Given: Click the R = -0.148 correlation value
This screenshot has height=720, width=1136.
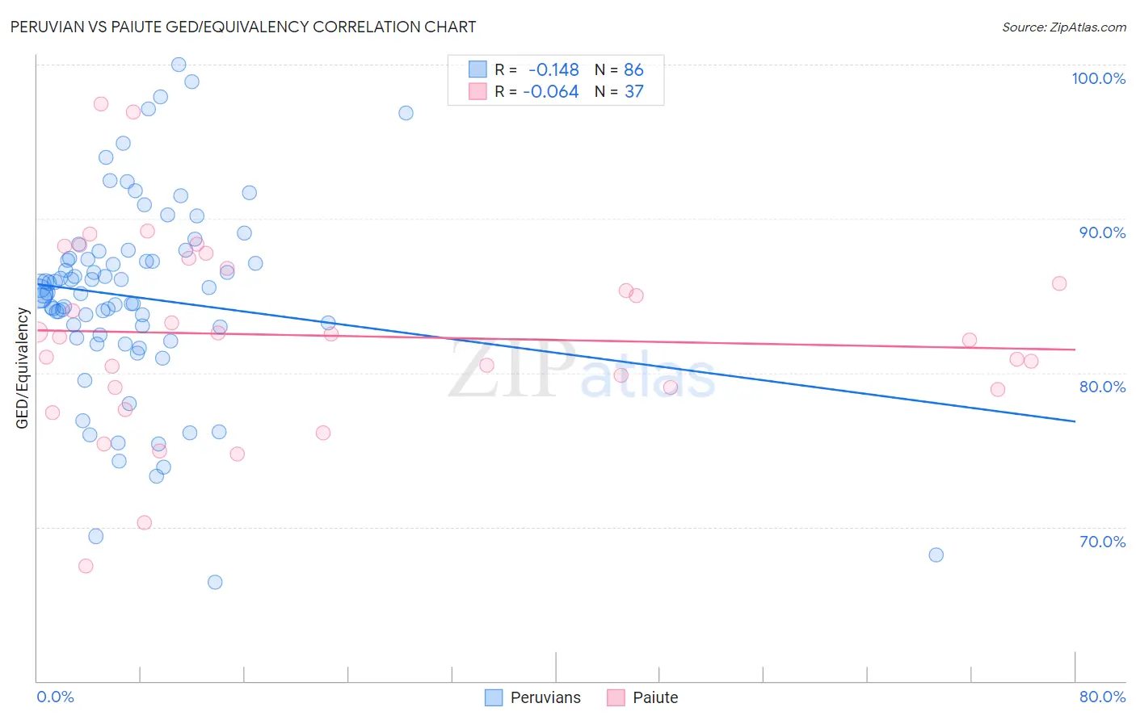Looking at the screenshot, I should pos(536,69).
